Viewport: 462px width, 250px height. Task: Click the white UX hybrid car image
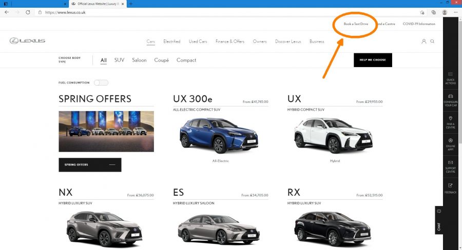(x=333, y=135)
